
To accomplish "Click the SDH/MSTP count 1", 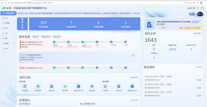I will (191, 49).
